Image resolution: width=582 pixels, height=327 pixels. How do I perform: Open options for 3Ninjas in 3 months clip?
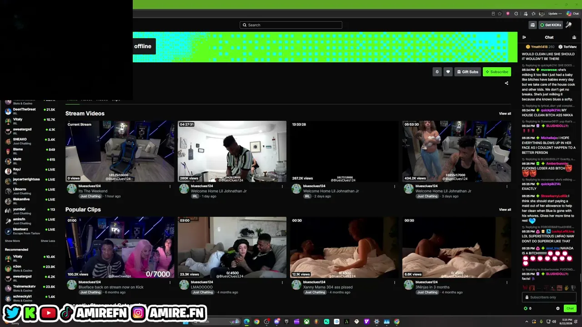507,282
